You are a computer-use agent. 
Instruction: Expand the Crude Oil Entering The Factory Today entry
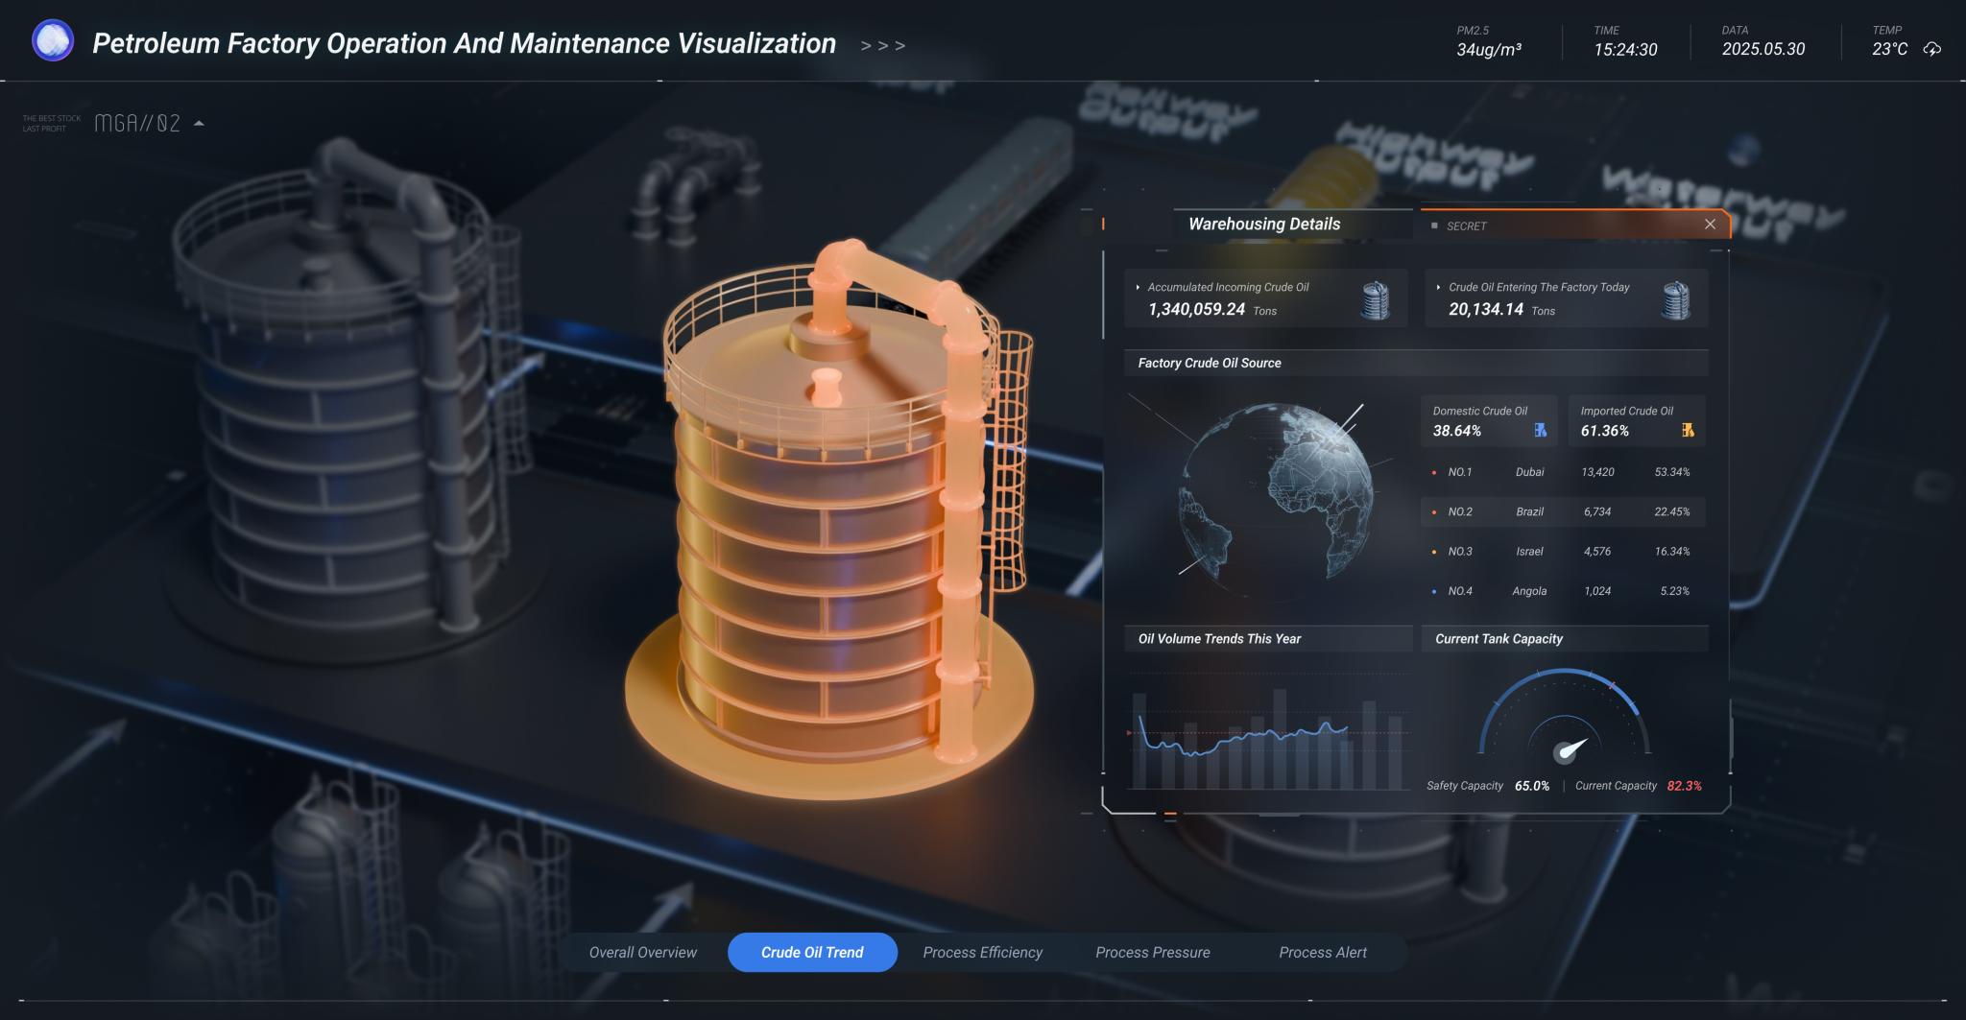tap(1437, 287)
